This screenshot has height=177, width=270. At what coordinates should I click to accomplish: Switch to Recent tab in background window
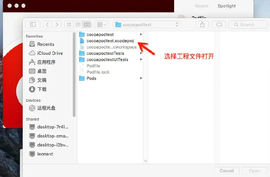click(202, 6)
